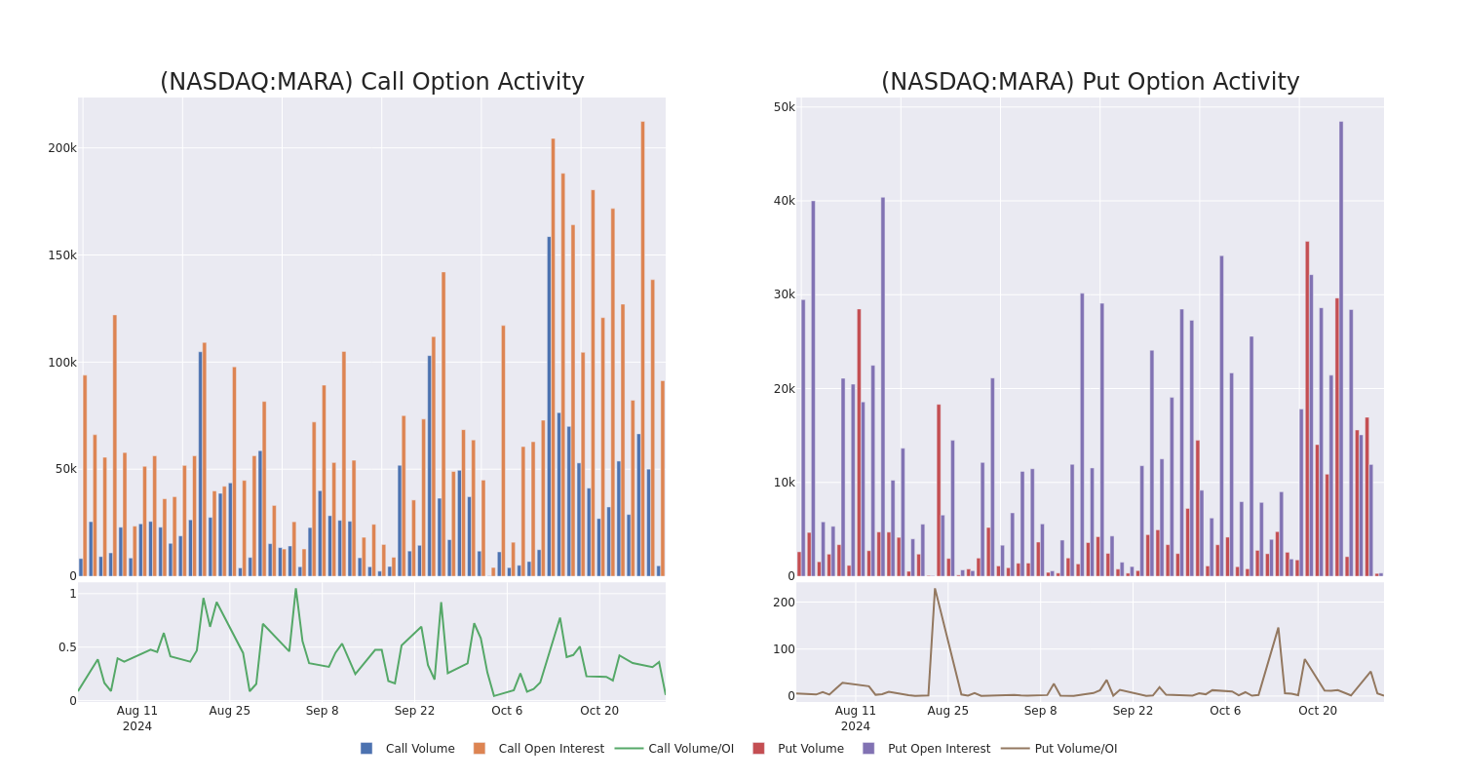
Task: Click Oct 20 date under put chart
Action: tap(1318, 711)
